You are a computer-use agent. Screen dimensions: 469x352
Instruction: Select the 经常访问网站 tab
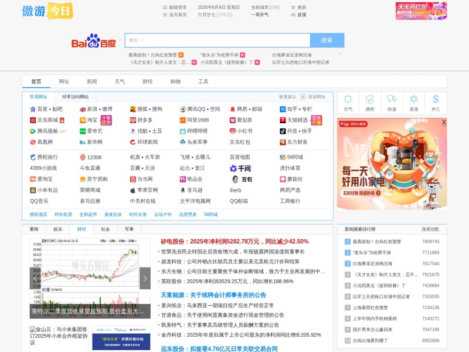(x=76, y=97)
